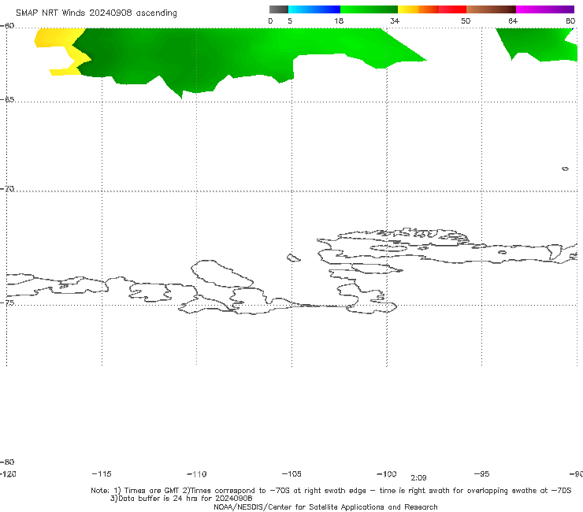Image resolution: width=583 pixels, height=512 pixels.
Task: Click the small island outline near -105 longitude
Action: [293, 258]
